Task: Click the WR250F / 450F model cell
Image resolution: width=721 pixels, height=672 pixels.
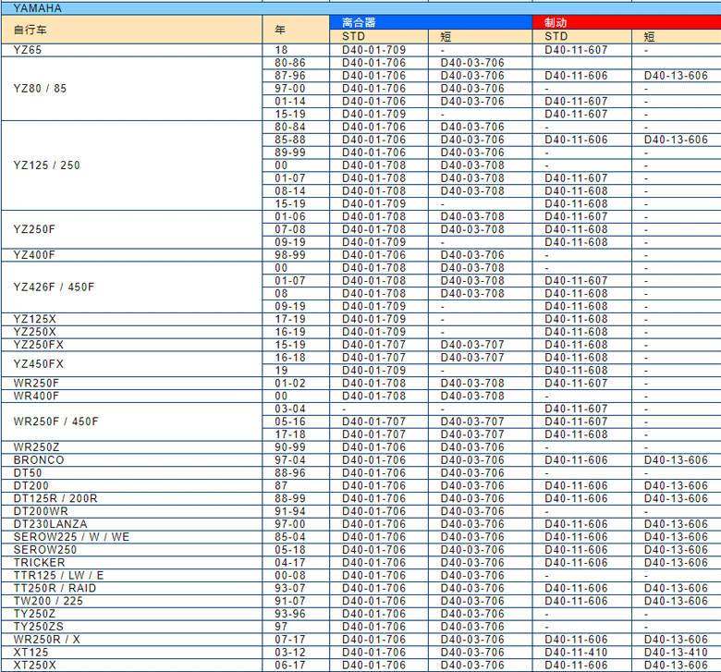Action: click(x=131, y=422)
